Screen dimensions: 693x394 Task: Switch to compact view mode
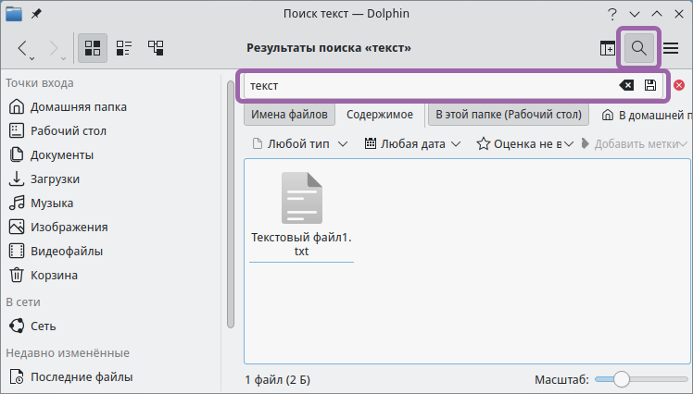pos(124,48)
